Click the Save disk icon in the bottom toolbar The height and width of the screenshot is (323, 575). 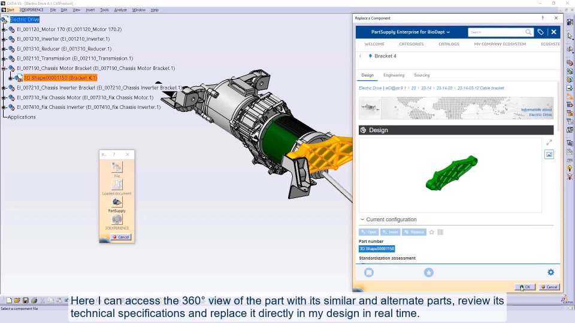coord(26,300)
